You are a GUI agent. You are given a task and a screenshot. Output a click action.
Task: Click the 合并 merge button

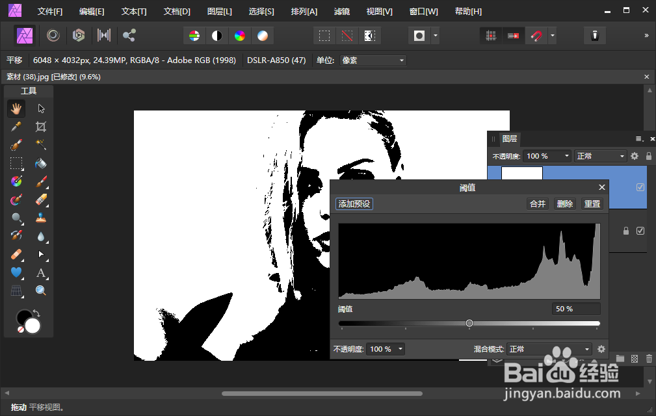click(x=538, y=204)
